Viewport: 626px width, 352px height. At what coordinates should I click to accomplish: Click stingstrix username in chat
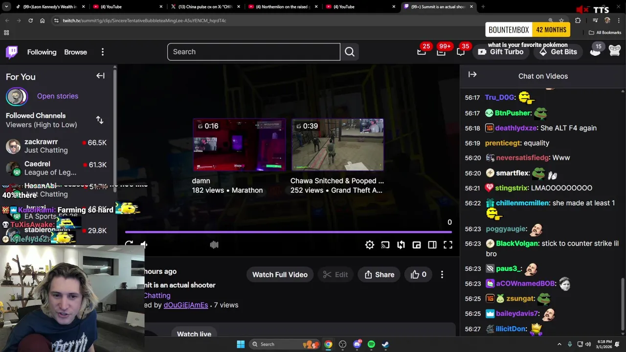coord(512,188)
